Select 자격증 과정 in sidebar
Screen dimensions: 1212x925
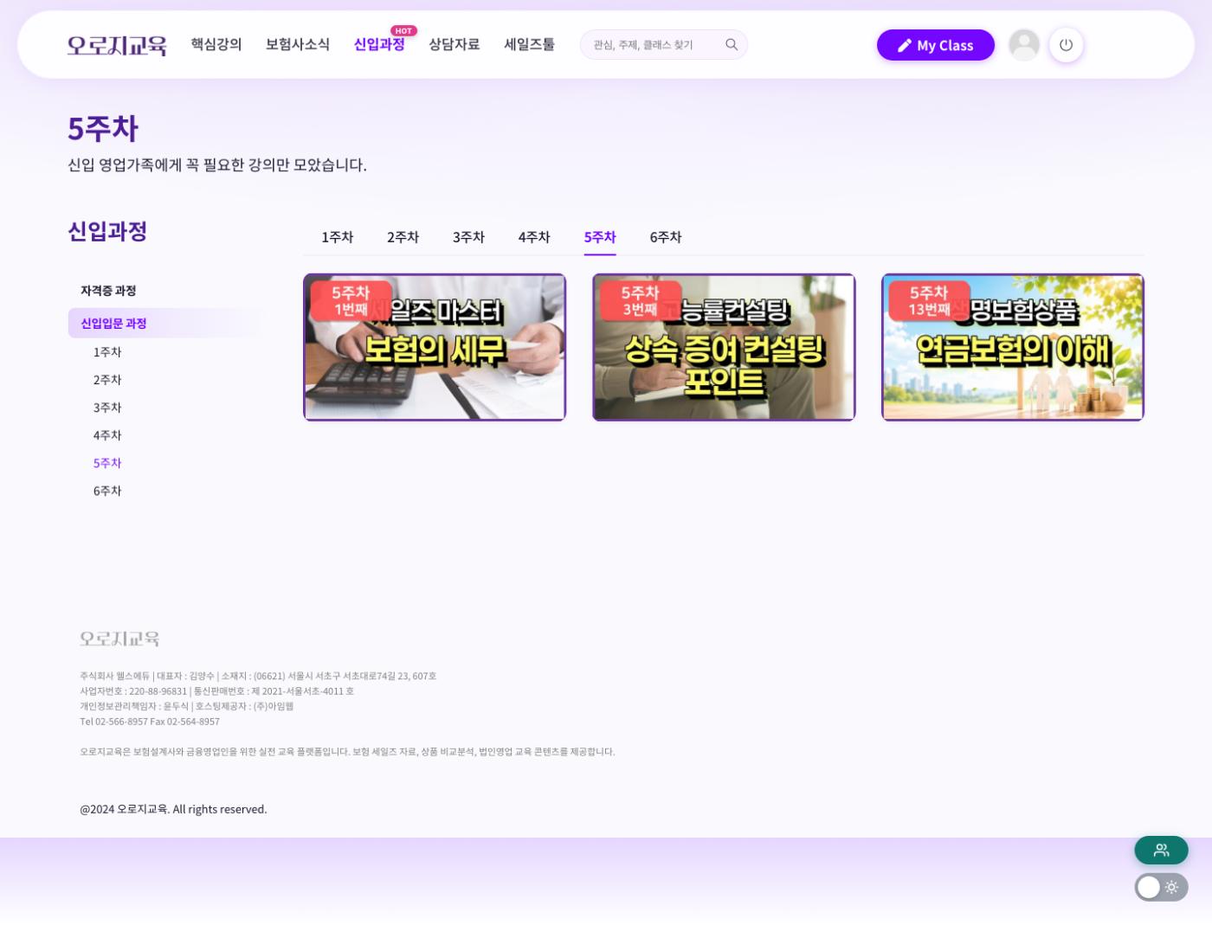[108, 291]
